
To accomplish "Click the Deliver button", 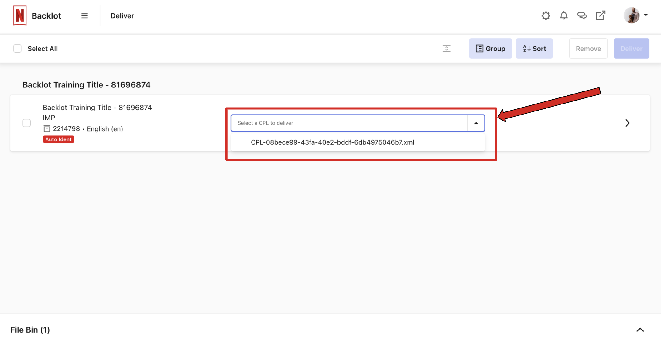I will (x=631, y=49).
